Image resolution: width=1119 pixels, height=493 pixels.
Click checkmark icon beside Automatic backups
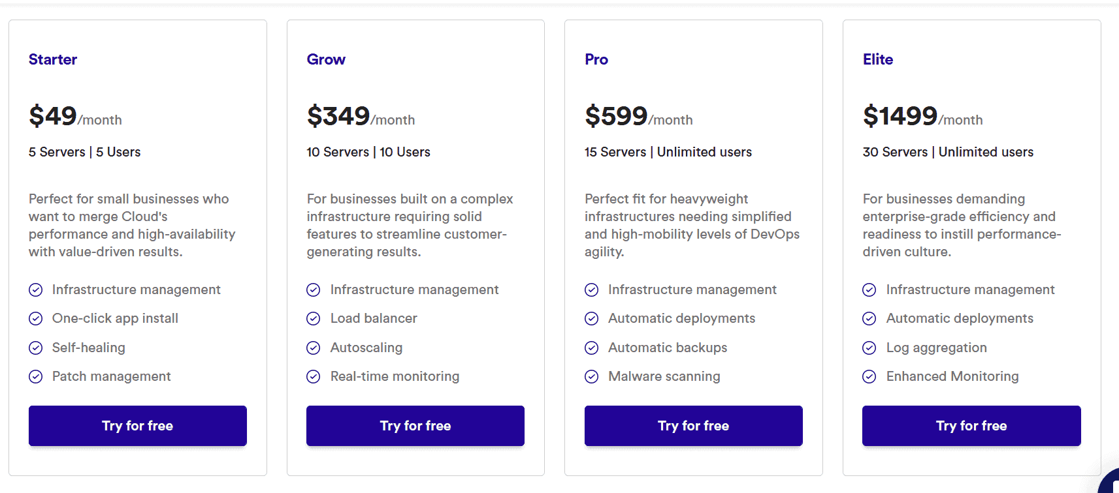592,348
